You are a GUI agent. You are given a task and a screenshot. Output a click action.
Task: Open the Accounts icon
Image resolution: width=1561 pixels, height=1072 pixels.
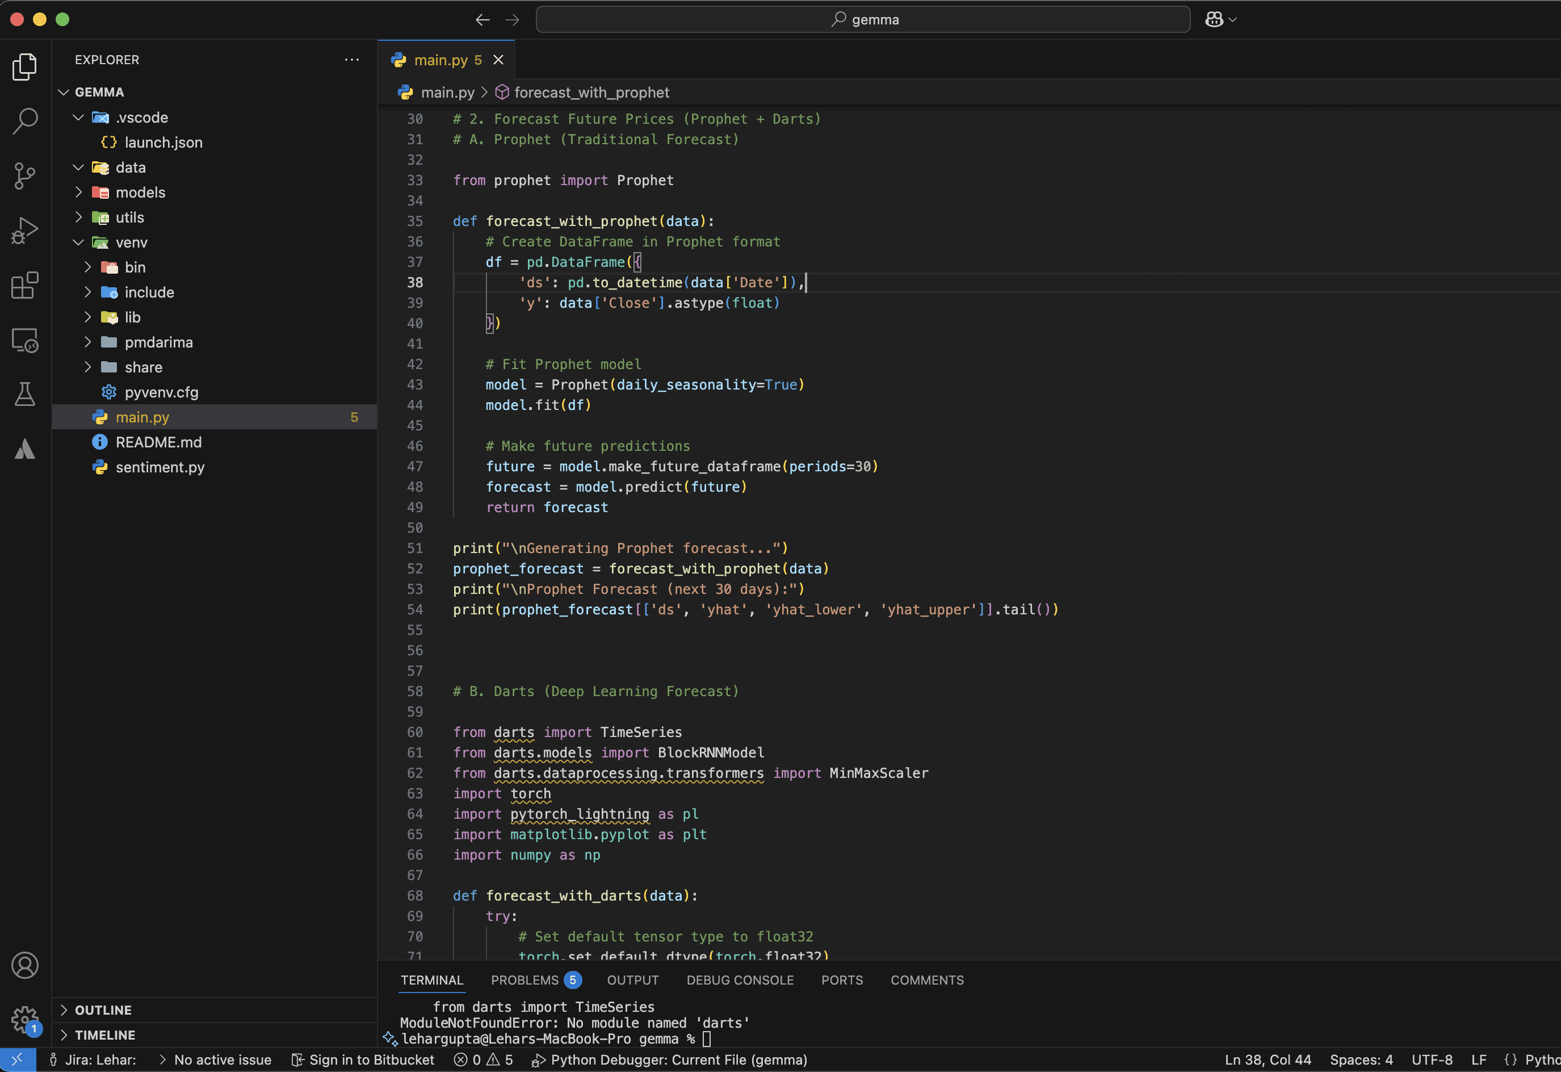(x=25, y=965)
